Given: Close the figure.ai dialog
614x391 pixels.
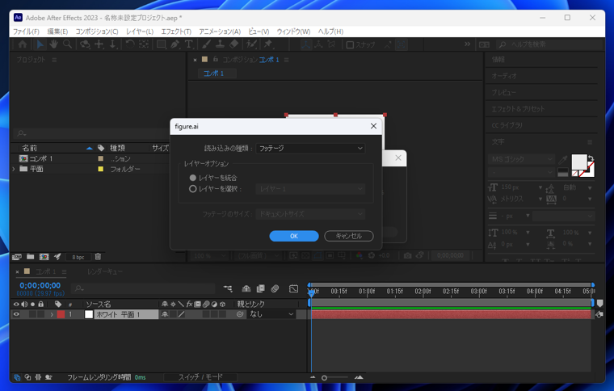Looking at the screenshot, I should click(373, 126).
